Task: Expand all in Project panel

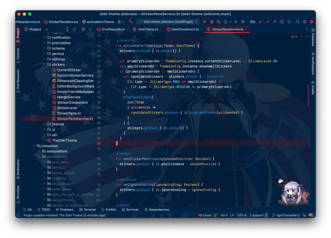Action: [x=67, y=29]
